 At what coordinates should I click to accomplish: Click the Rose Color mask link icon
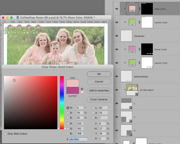point(139,9)
